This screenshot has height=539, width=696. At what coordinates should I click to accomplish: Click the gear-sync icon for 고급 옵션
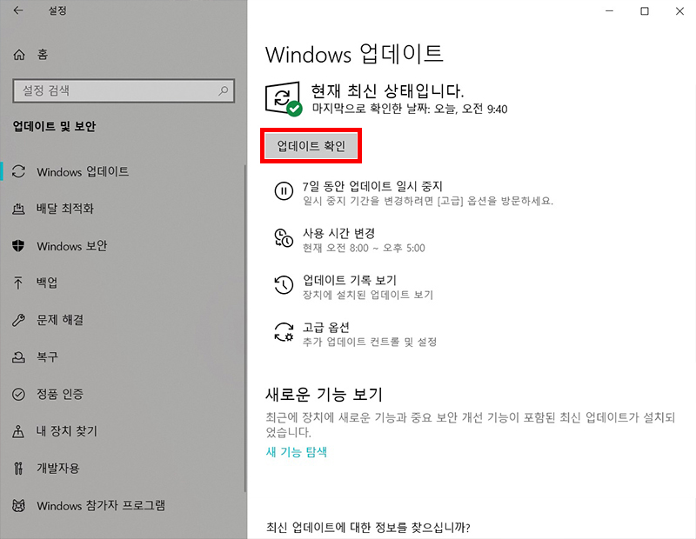(284, 332)
